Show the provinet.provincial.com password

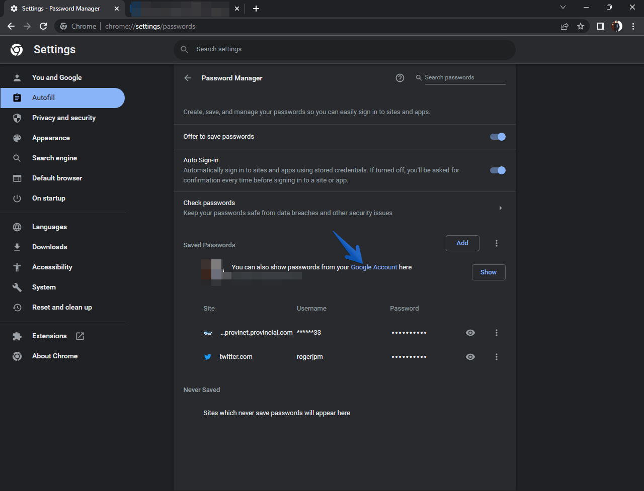point(470,333)
